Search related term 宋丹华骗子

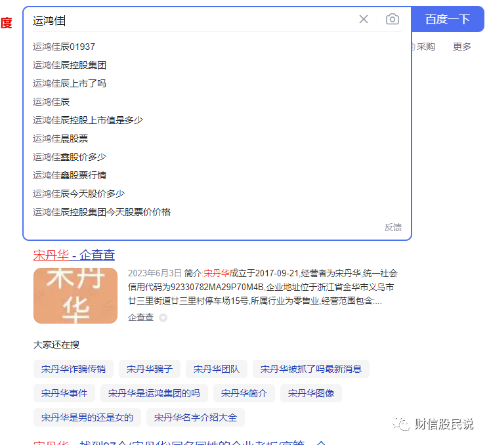(150, 370)
